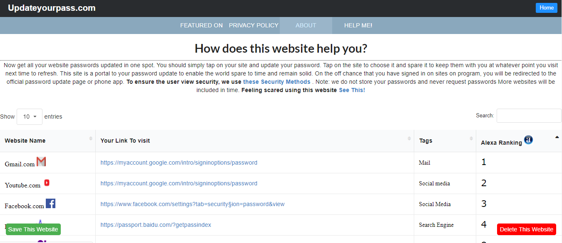The width and height of the screenshot is (562, 243).
Task: Open the PRIVACY POLICY tab
Action: 254,25
